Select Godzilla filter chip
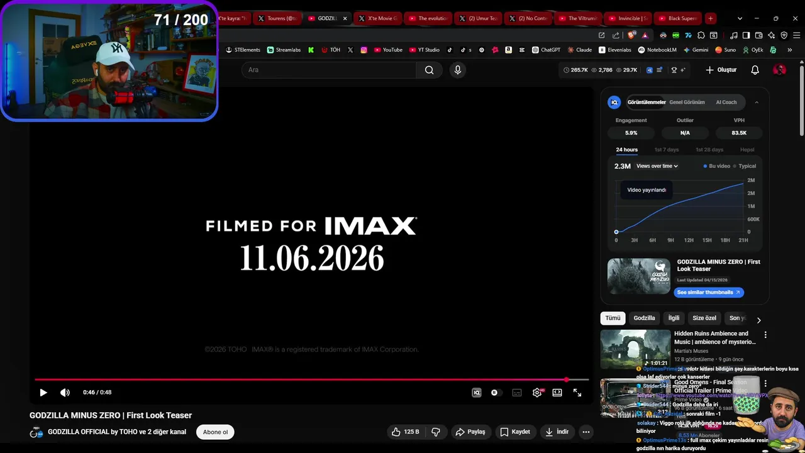805x453 pixels. click(644, 318)
